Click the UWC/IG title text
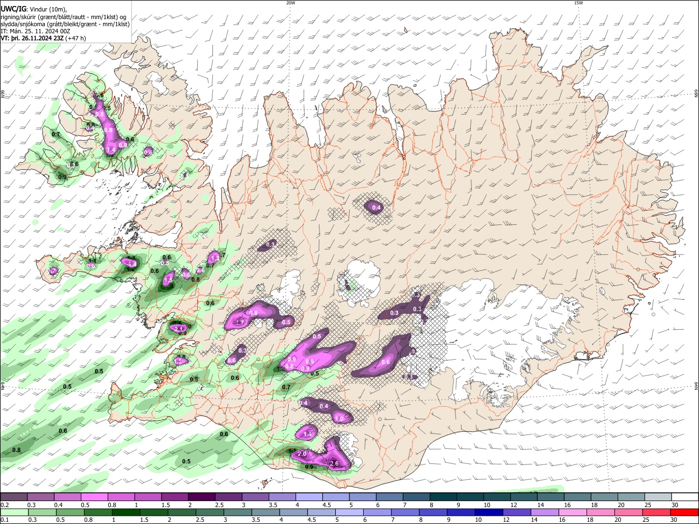The width and height of the screenshot is (699, 524). point(13,8)
